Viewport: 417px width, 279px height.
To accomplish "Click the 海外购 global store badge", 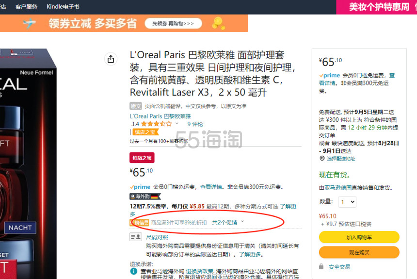I will coord(145,197).
